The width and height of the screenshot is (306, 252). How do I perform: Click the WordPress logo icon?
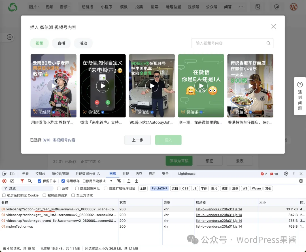coord(294,7)
